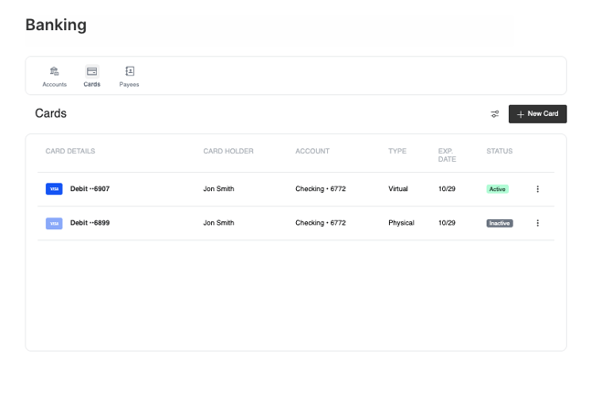612x403 pixels.
Task: Open the three-dot menu for Debit 6899
Action: tap(537, 223)
